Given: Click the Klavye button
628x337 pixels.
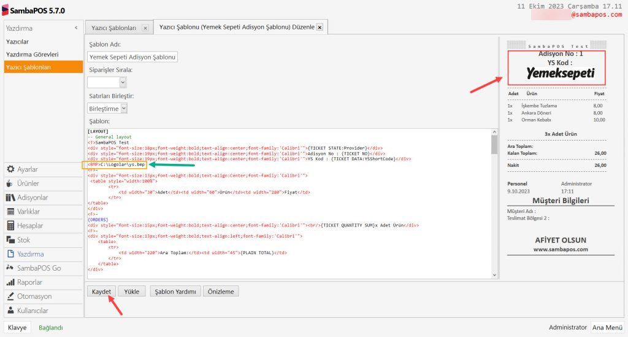Looking at the screenshot, I should click(x=17, y=327).
